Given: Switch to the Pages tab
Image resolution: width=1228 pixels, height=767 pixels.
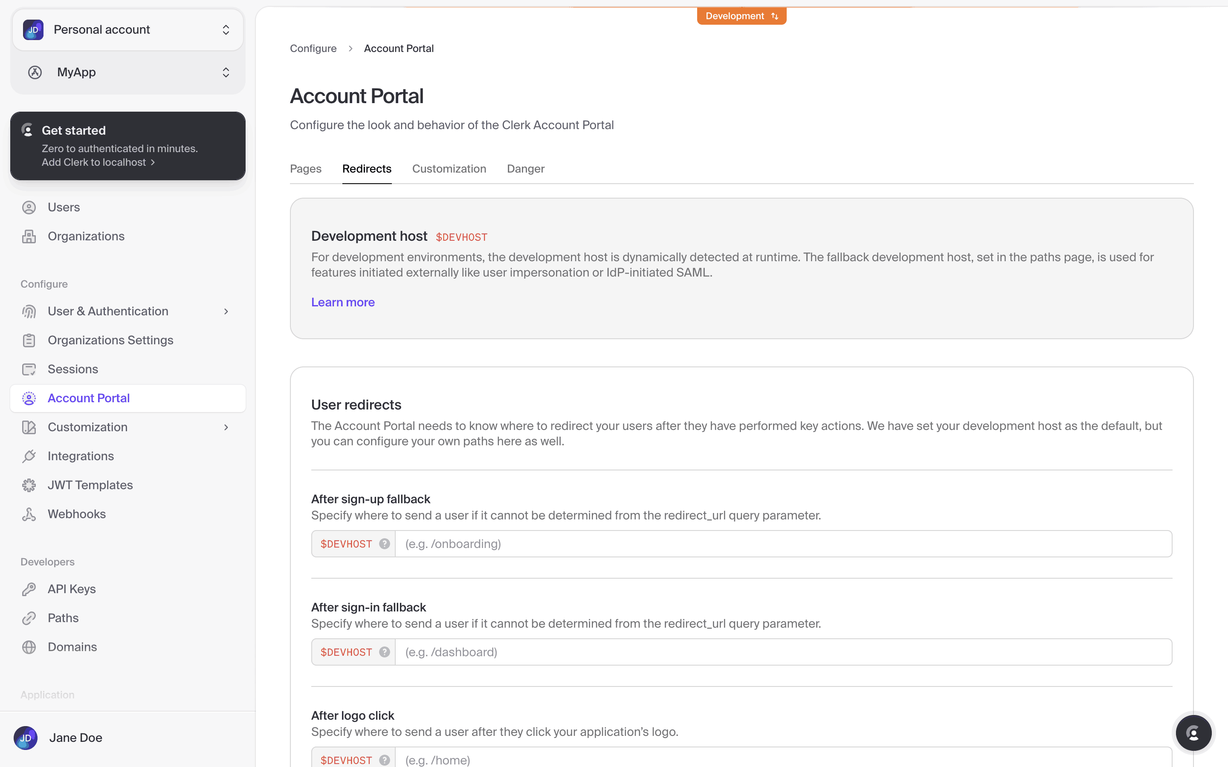Looking at the screenshot, I should pos(305,168).
